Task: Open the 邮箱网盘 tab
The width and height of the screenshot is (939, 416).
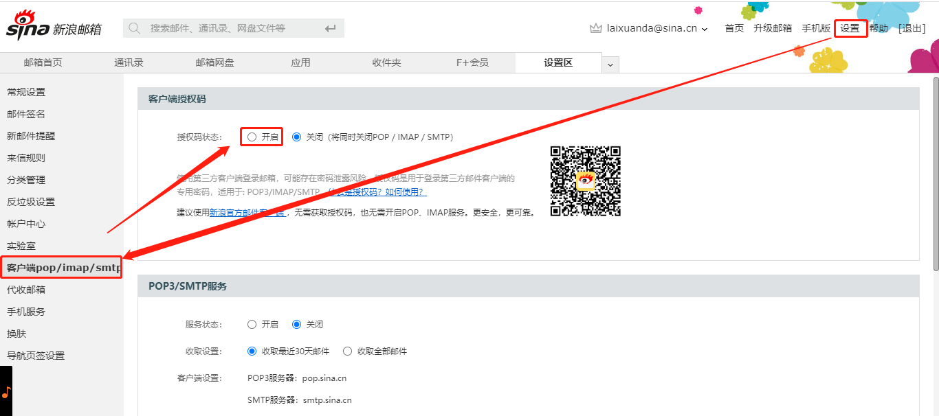Action: click(214, 62)
